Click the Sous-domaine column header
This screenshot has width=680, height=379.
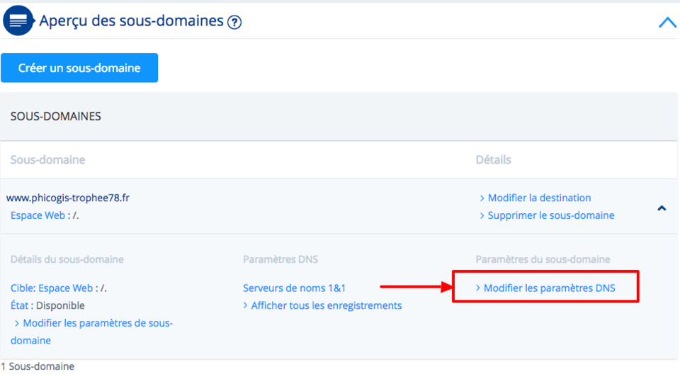point(47,160)
